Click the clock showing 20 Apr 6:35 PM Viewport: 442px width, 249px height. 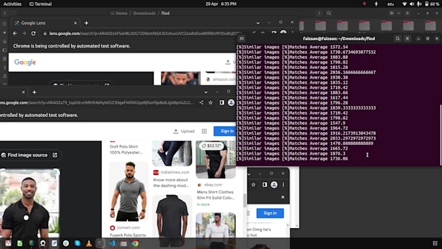[221, 4]
